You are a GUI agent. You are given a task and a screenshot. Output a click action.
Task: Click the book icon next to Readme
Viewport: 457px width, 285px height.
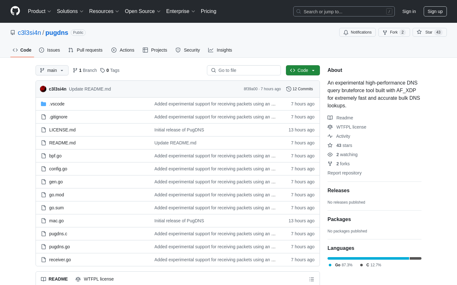pos(330,118)
